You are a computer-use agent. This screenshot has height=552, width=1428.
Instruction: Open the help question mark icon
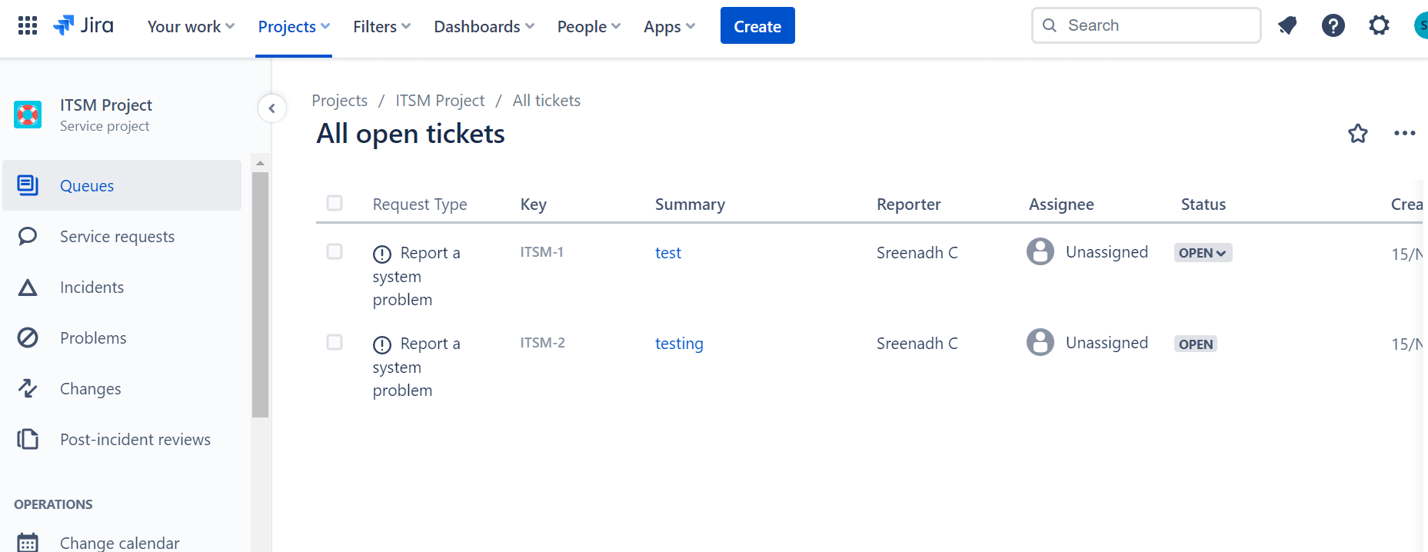1333,25
